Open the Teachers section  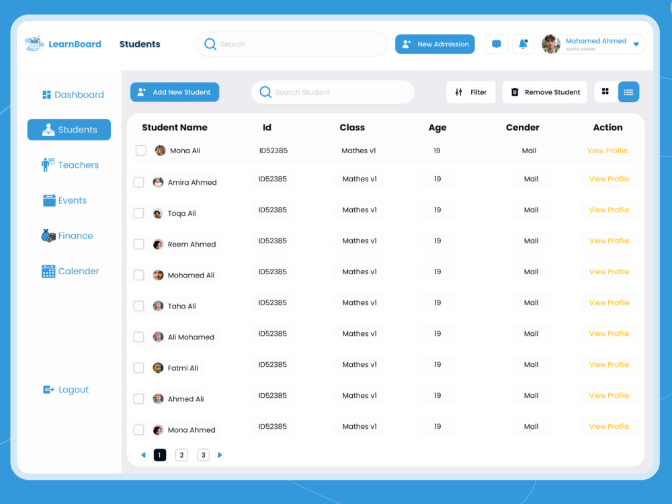tap(71, 165)
